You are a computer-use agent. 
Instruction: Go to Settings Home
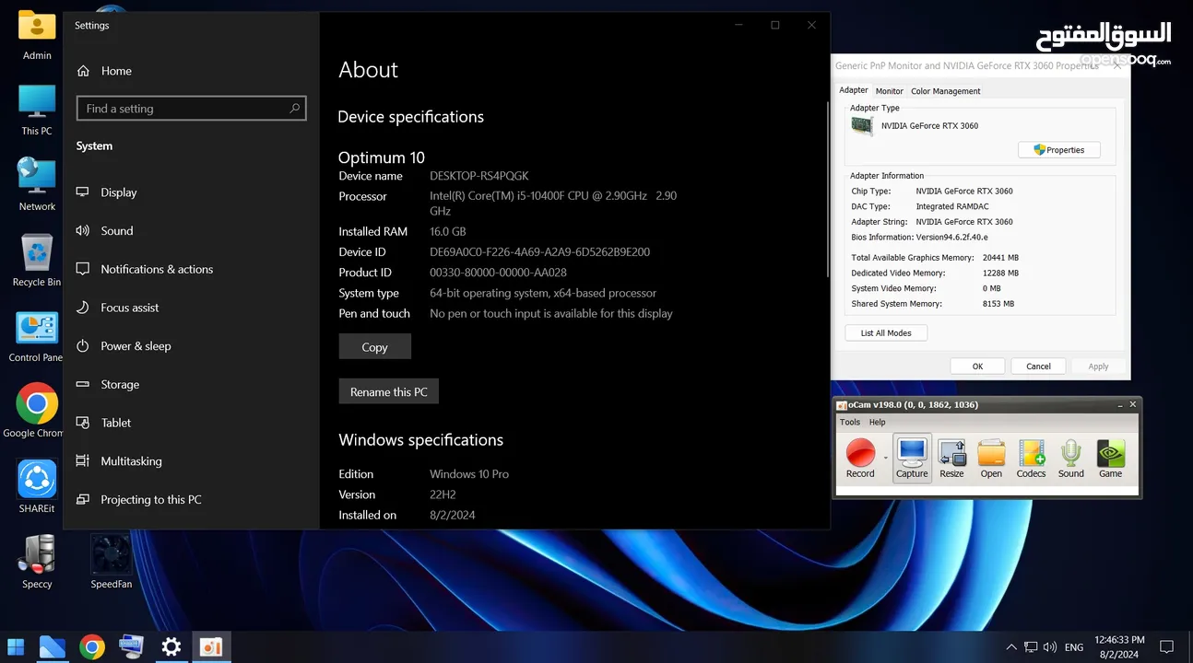click(x=192, y=71)
